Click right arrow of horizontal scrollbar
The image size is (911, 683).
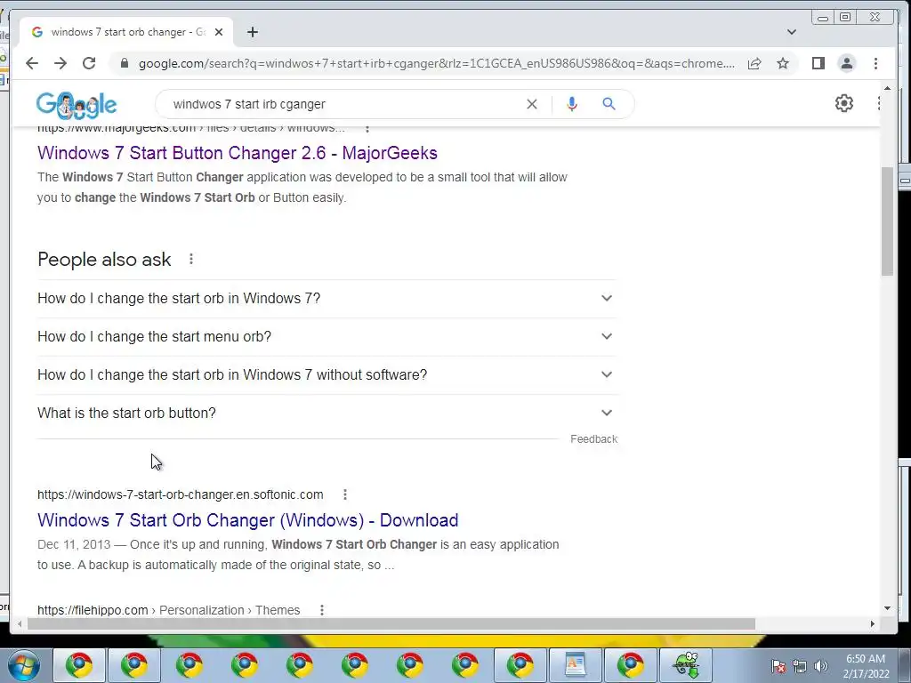(872, 623)
